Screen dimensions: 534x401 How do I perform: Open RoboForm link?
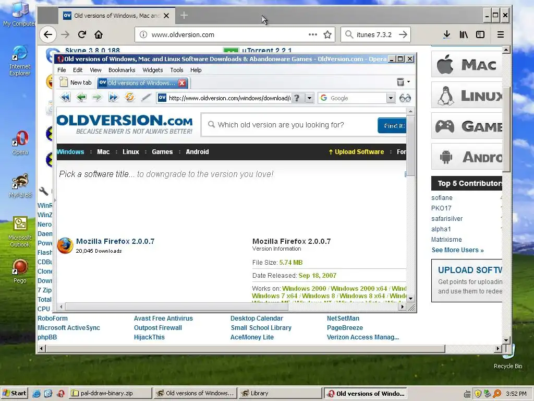coord(53,318)
